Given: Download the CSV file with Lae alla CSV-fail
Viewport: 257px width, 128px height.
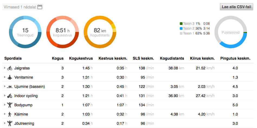Looking at the screenshot, I should pyautogui.click(x=236, y=7).
